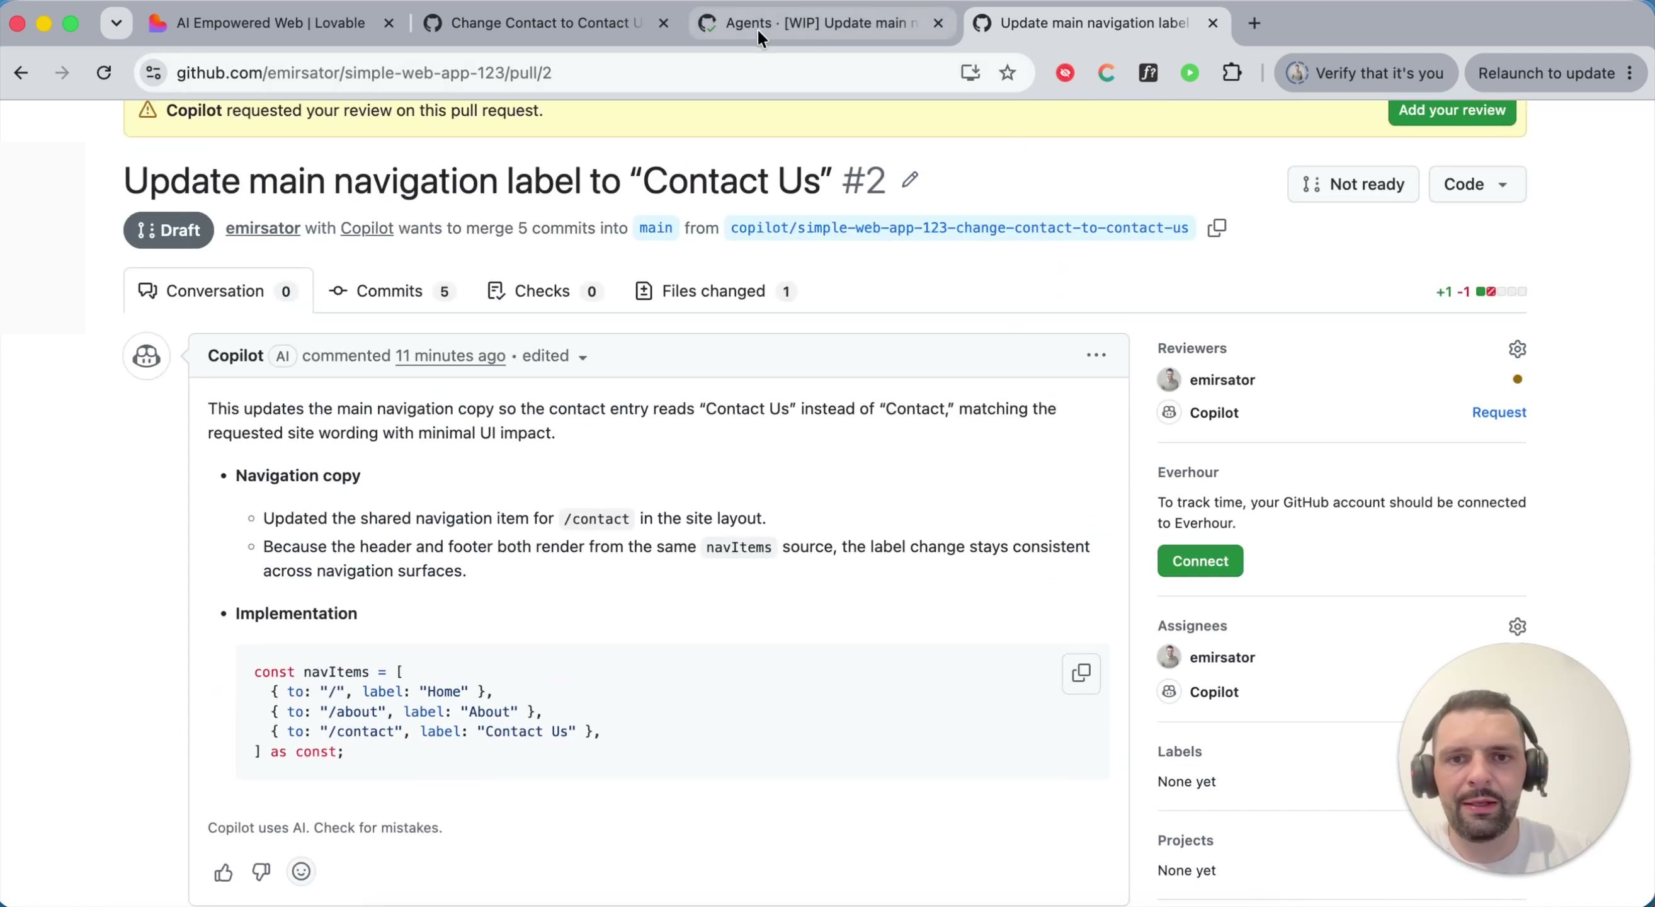The width and height of the screenshot is (1655, 907).
Task: Click Request next to Copilot reviewer
Action: [x=1499, y=413]
